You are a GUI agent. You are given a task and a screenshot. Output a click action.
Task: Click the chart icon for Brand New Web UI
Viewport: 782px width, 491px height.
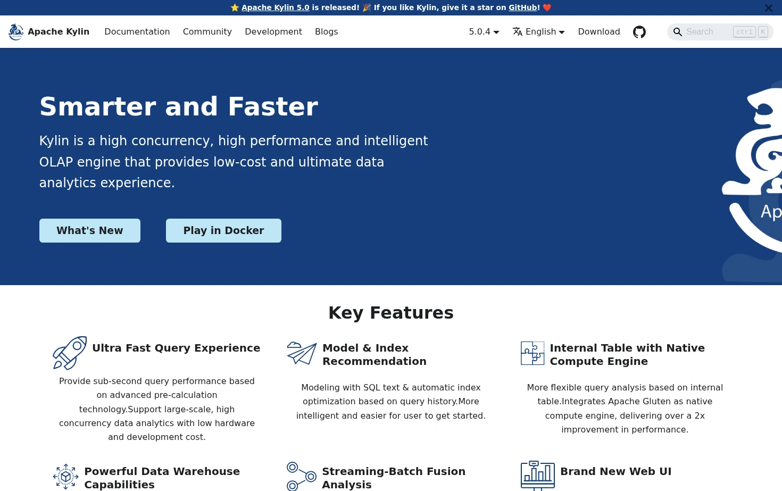coord(538,476)
